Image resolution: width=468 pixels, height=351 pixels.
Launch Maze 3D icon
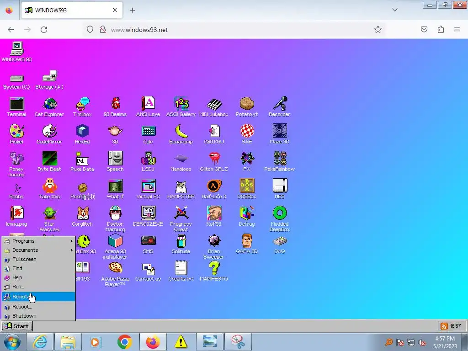(x=280, y=134)
